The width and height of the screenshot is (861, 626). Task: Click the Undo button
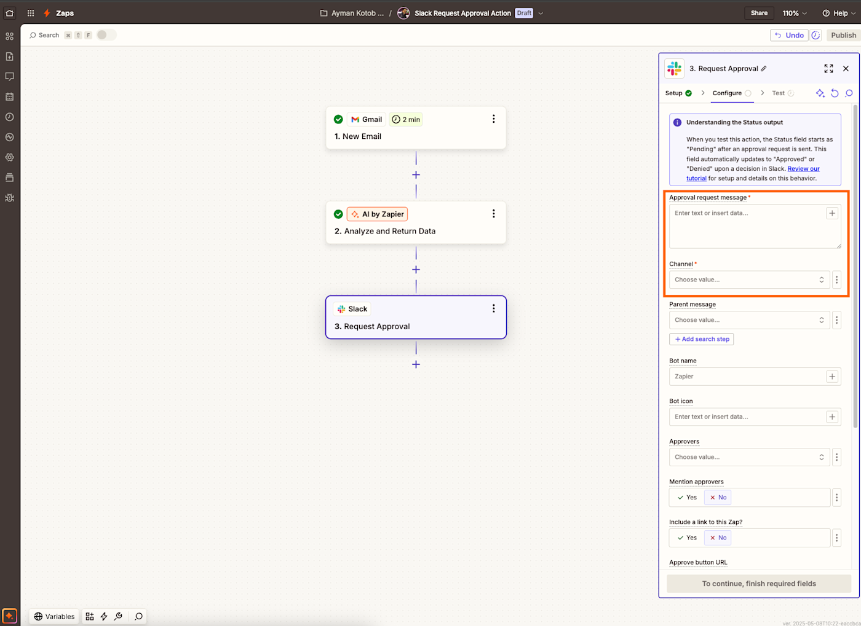click(789, 35)
